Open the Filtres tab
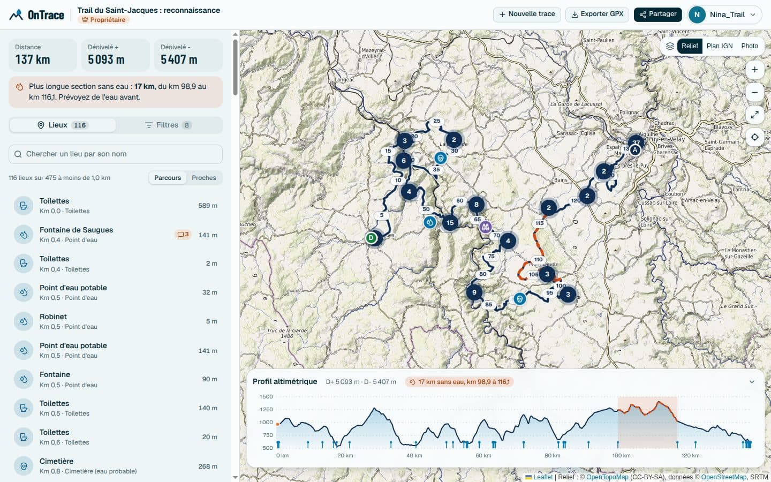Screen dimensions: 771x482 168,125
